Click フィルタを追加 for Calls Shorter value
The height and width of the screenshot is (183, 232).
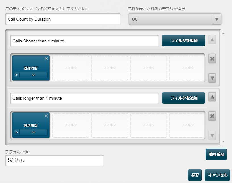183,41
